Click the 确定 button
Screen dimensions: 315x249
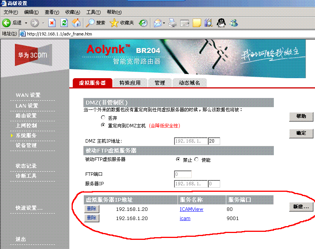301,133
